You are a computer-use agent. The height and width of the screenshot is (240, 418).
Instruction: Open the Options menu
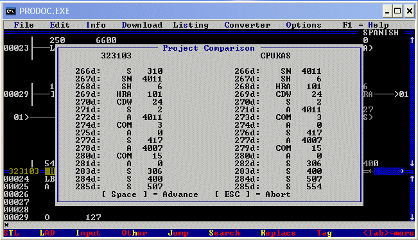[x=303, y=25]
